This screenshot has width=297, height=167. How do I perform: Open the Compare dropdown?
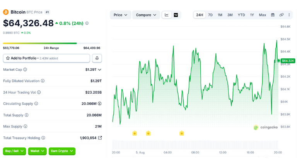tap(146, 15)
